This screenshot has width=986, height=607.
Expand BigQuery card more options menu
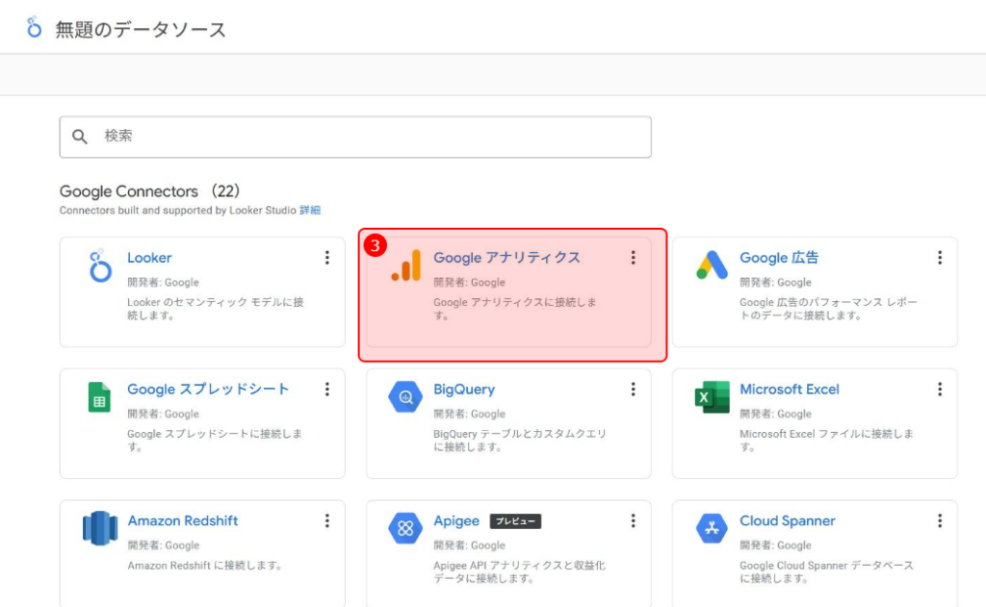coord(634,390)
